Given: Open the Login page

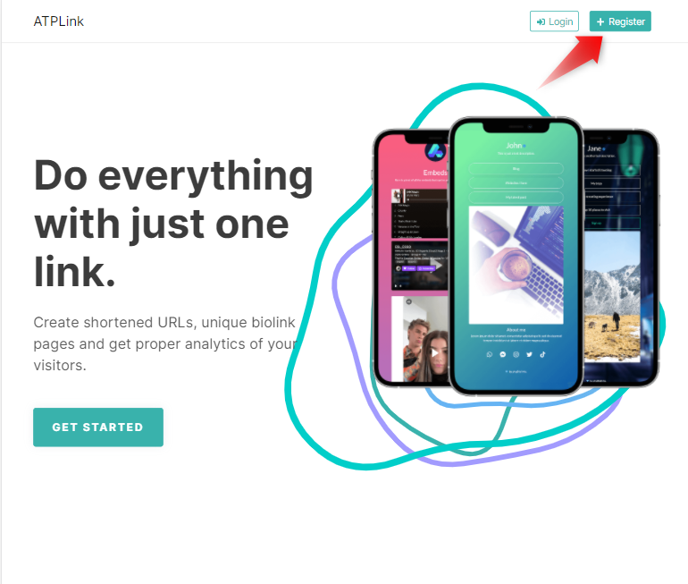Looking at the screenshot, I should [554, 21].
